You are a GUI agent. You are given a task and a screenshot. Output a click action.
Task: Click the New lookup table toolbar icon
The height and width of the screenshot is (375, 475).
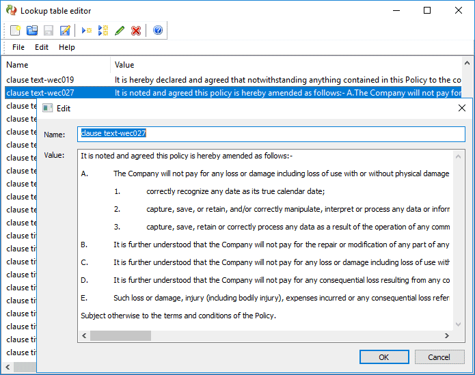point(15,30)
